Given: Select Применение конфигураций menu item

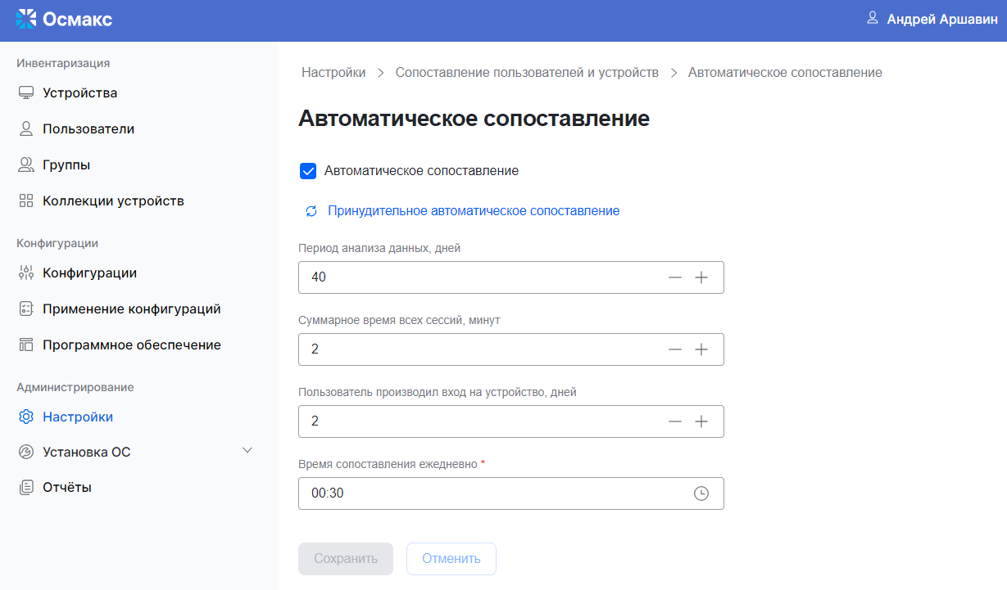Looking at the screenshot, I should pyautogui.click(x=131, y=309).
